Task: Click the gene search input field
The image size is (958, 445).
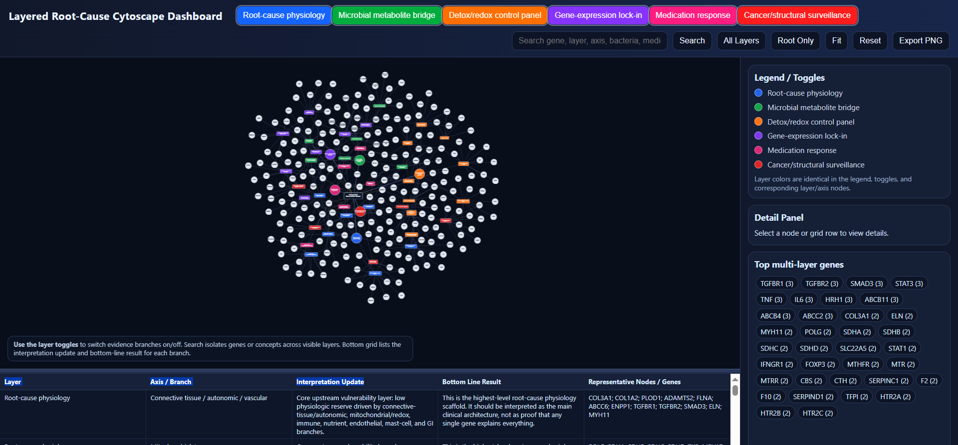Action: pyautogui.click(x=590, y=41)
